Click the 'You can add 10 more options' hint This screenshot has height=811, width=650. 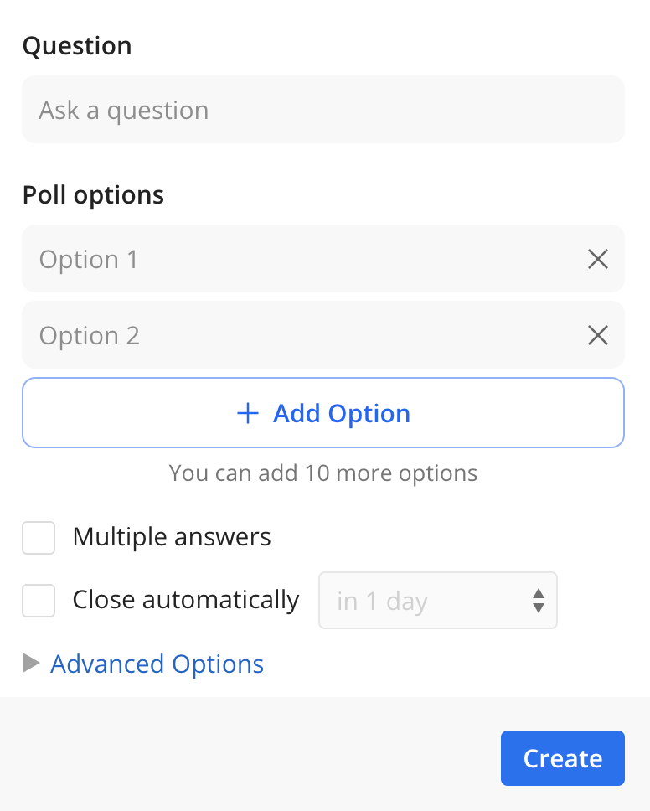[323, 473]
